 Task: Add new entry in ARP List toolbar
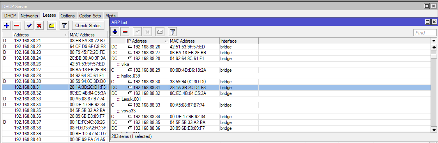click(115, 32)
